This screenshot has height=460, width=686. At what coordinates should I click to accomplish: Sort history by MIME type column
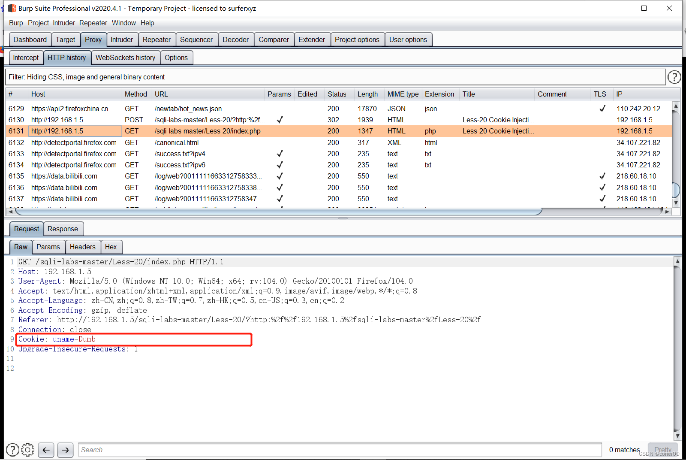pos(403,94)
